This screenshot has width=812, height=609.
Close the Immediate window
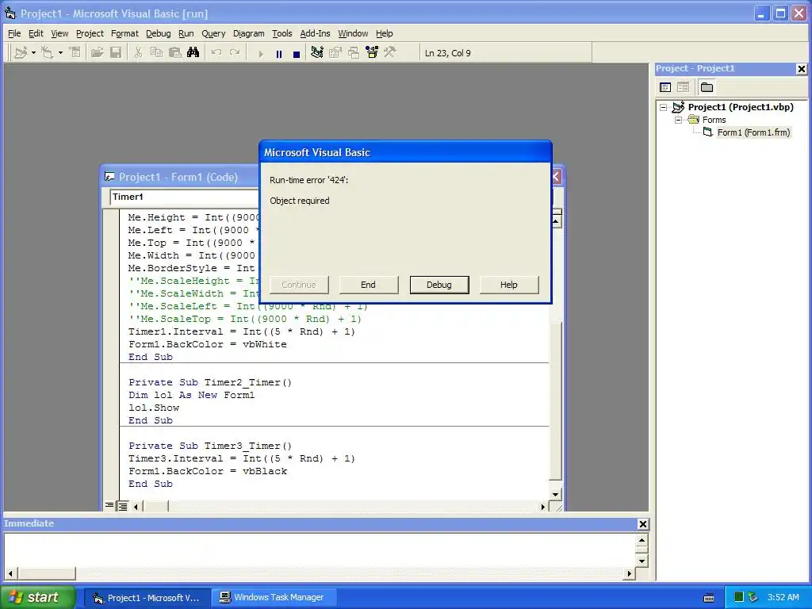[642, 524]
